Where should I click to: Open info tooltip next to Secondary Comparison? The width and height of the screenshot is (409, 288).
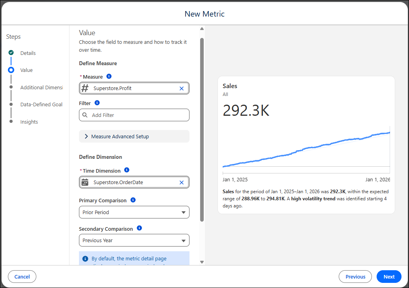click(139, 228)
